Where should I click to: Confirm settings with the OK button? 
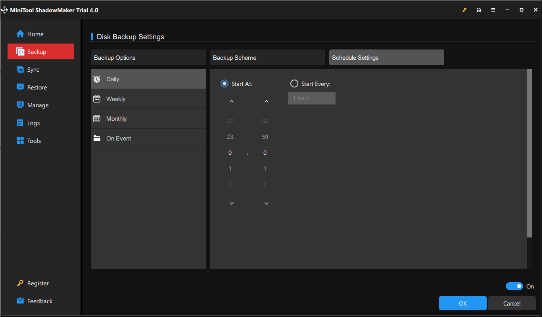click(462, 303)
